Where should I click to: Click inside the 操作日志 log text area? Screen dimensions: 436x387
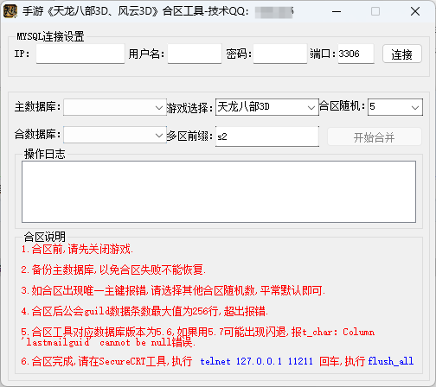219,192
